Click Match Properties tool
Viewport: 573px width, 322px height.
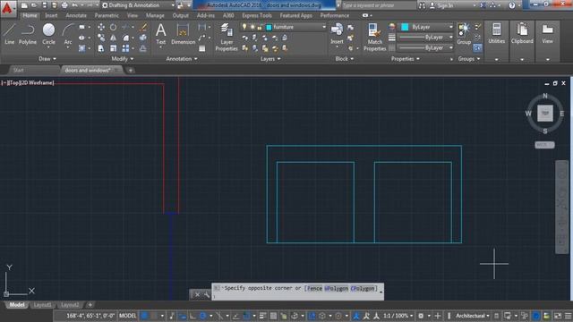click(374, 38)
